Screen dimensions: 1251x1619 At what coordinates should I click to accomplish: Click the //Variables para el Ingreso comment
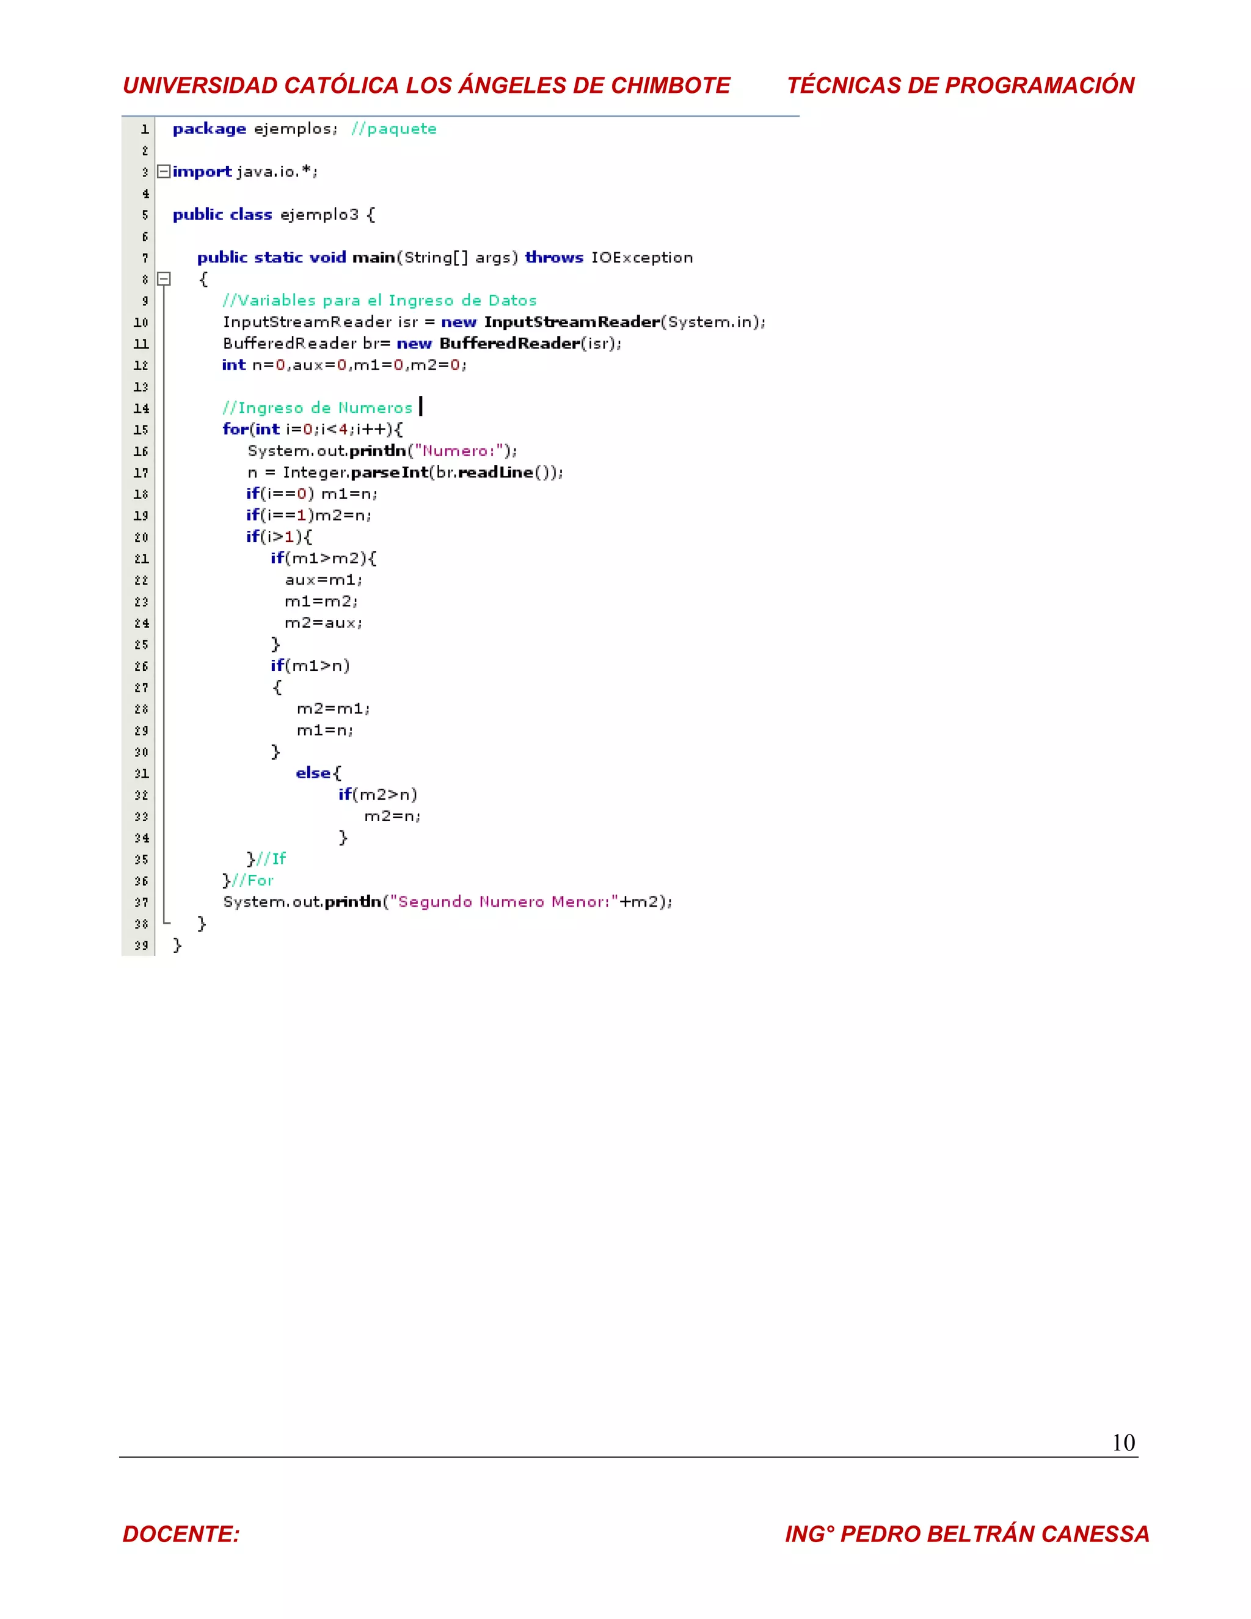pos(379,300)
